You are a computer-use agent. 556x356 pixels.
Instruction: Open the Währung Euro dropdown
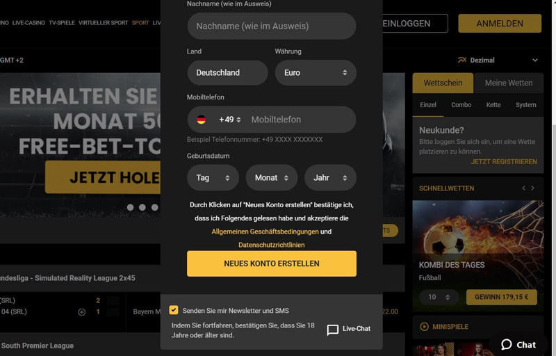click(316, 73)
